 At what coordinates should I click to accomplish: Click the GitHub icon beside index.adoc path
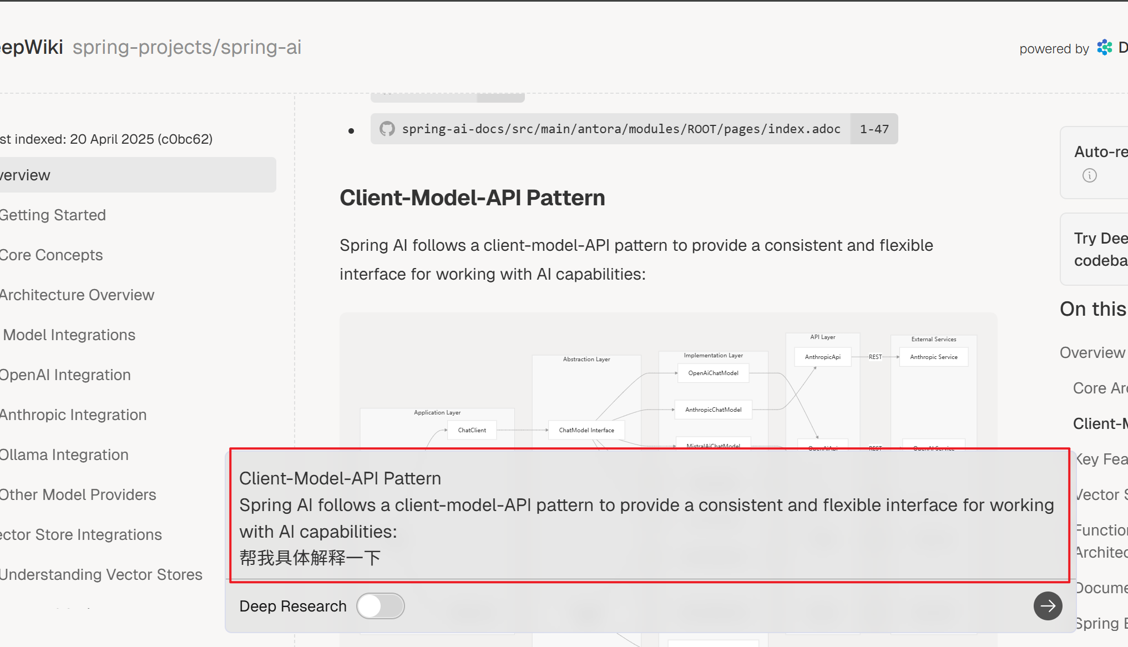click(387, 129)
